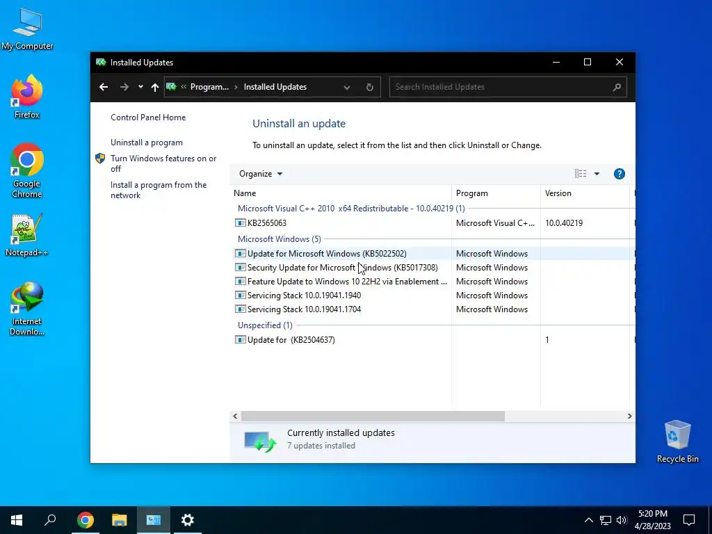The height and width of the screenshot is (534, 712).
Task: Click the address bar control panel icon
Action: [171, 87]
